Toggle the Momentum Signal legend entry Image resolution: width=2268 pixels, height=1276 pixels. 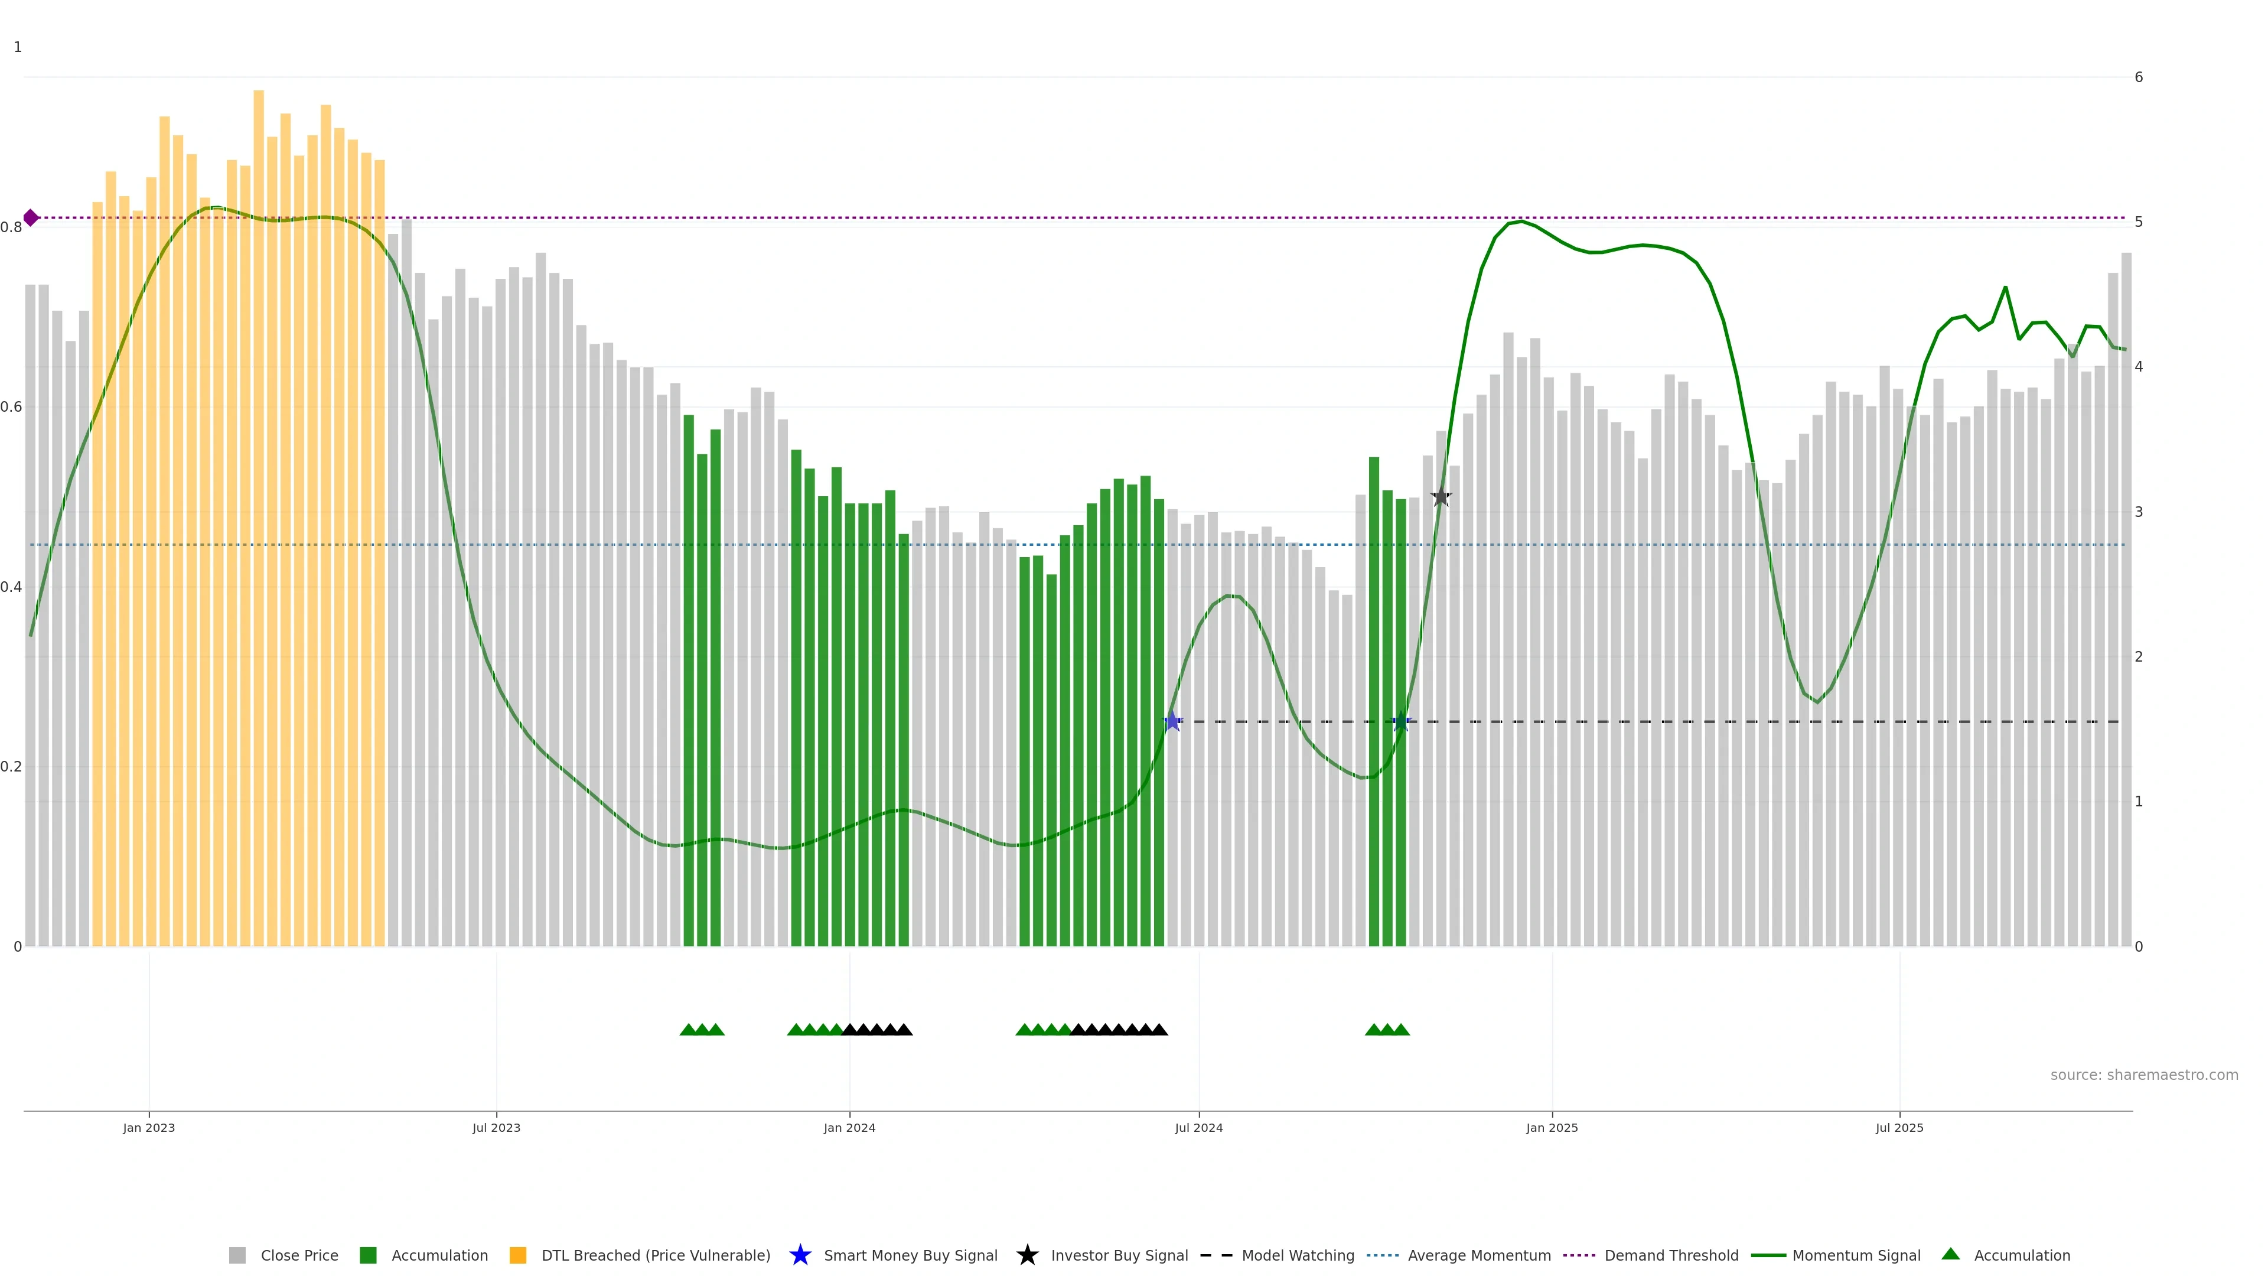[x=1856, y=1255]
